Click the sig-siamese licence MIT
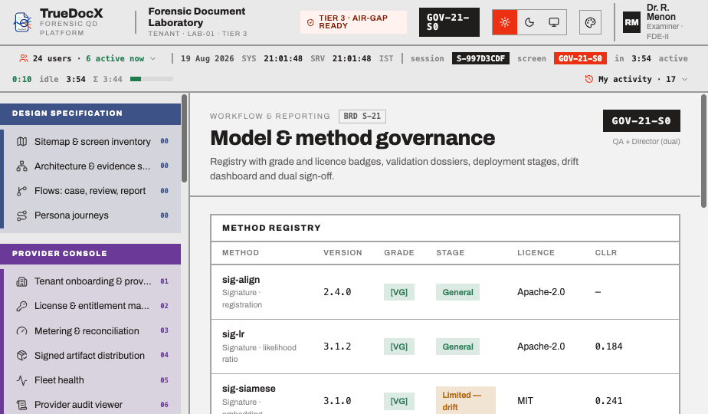 525,401
